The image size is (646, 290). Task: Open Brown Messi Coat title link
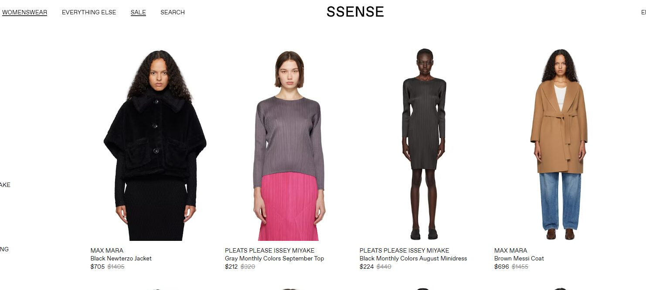[x=519, y=258]
